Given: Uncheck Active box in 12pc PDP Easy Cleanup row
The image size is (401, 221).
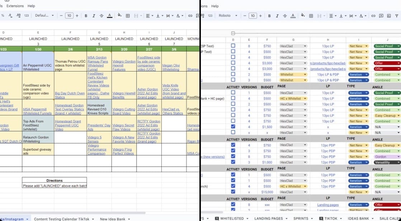Looking at the screenshot, I should pos(233,145).
